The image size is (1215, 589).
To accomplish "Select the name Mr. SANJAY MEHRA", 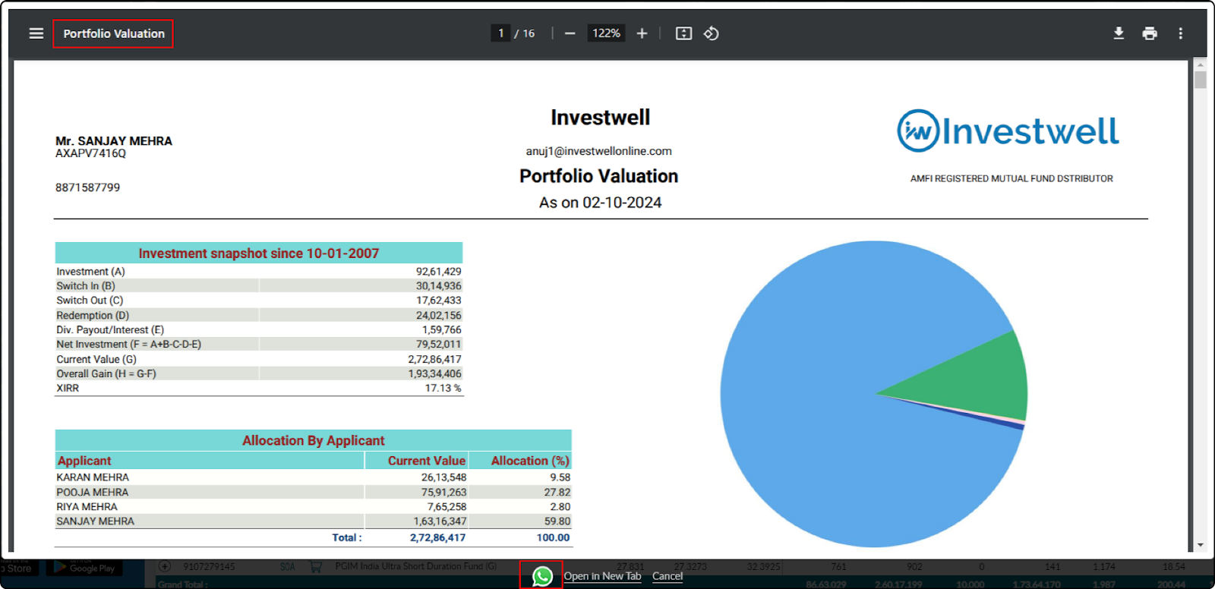I will click(x=114, y=140).
